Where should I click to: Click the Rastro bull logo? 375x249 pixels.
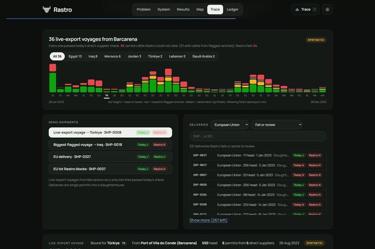(x=47, y=10)
